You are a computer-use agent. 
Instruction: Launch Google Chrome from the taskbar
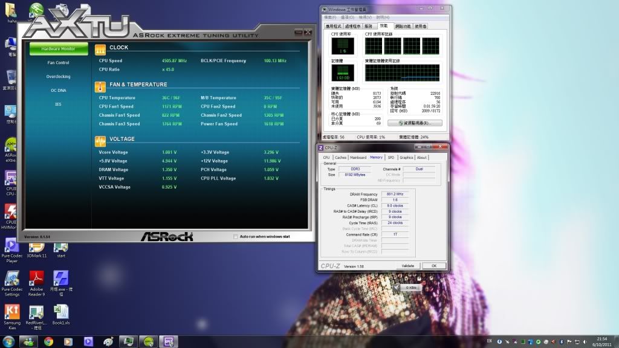click(48, 342)
